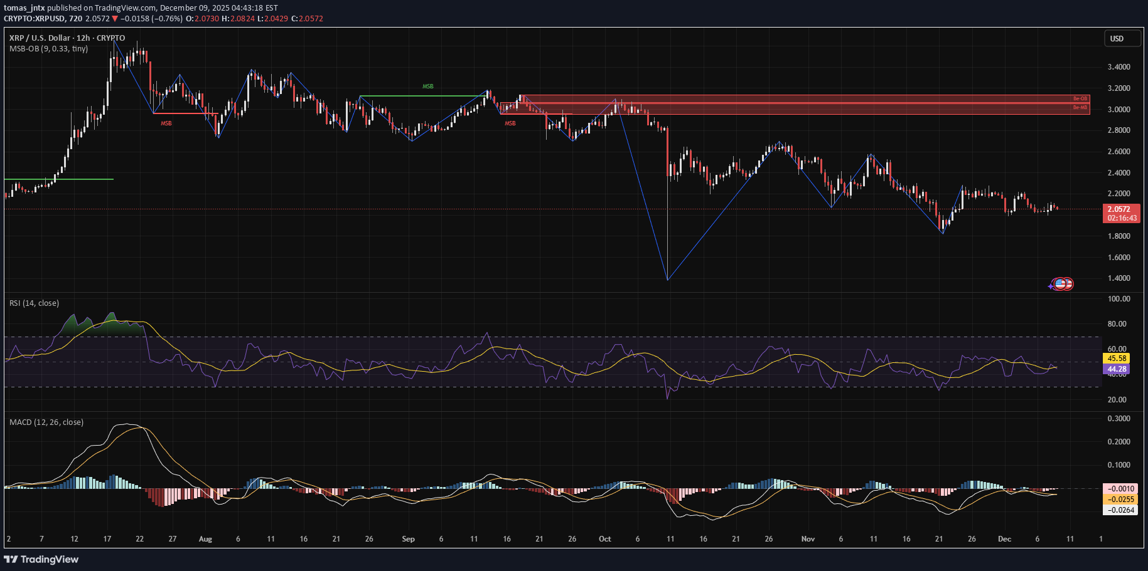Toggle the MACD (12, 26, close) indicator
The height and width of the screenshot is (571, 1148).
click(x=45, y=422)
